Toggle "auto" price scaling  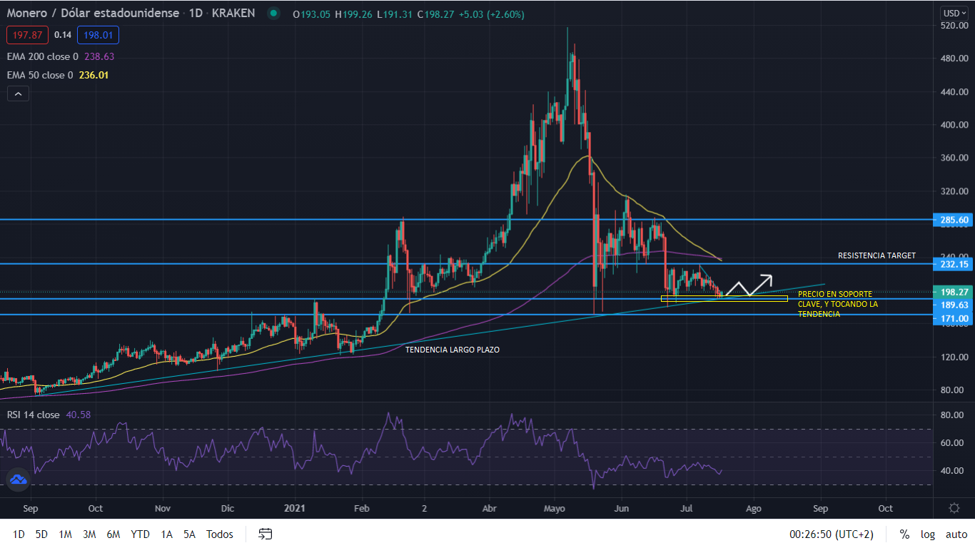point(956,534)
